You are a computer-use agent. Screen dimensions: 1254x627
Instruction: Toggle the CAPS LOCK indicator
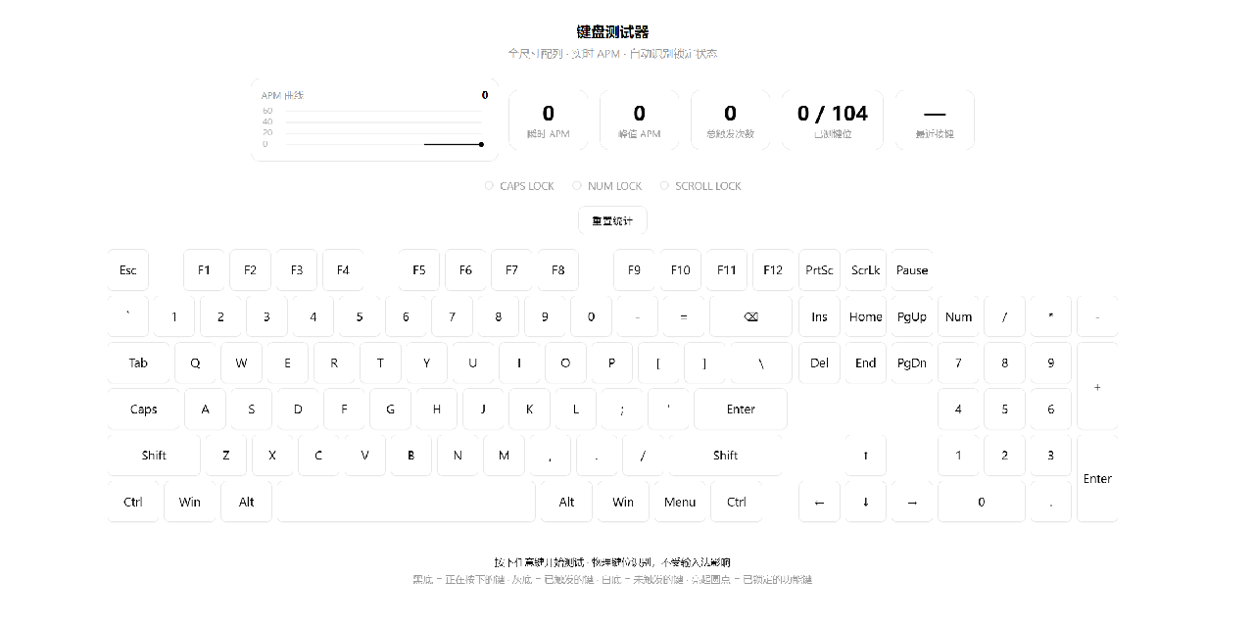click(x=519, y=186)
